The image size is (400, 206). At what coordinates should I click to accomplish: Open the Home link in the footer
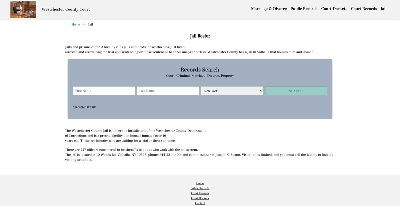[200, 183]
